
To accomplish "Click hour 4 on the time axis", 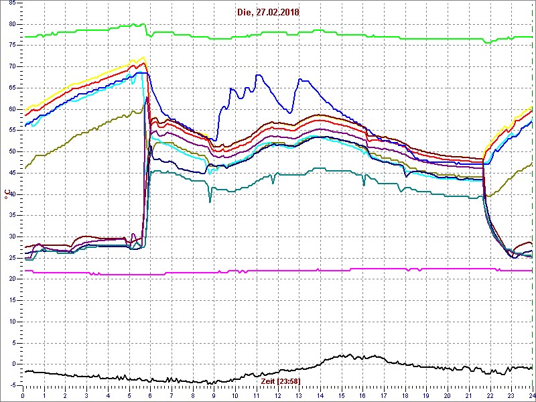I will (x=108, y=395).
